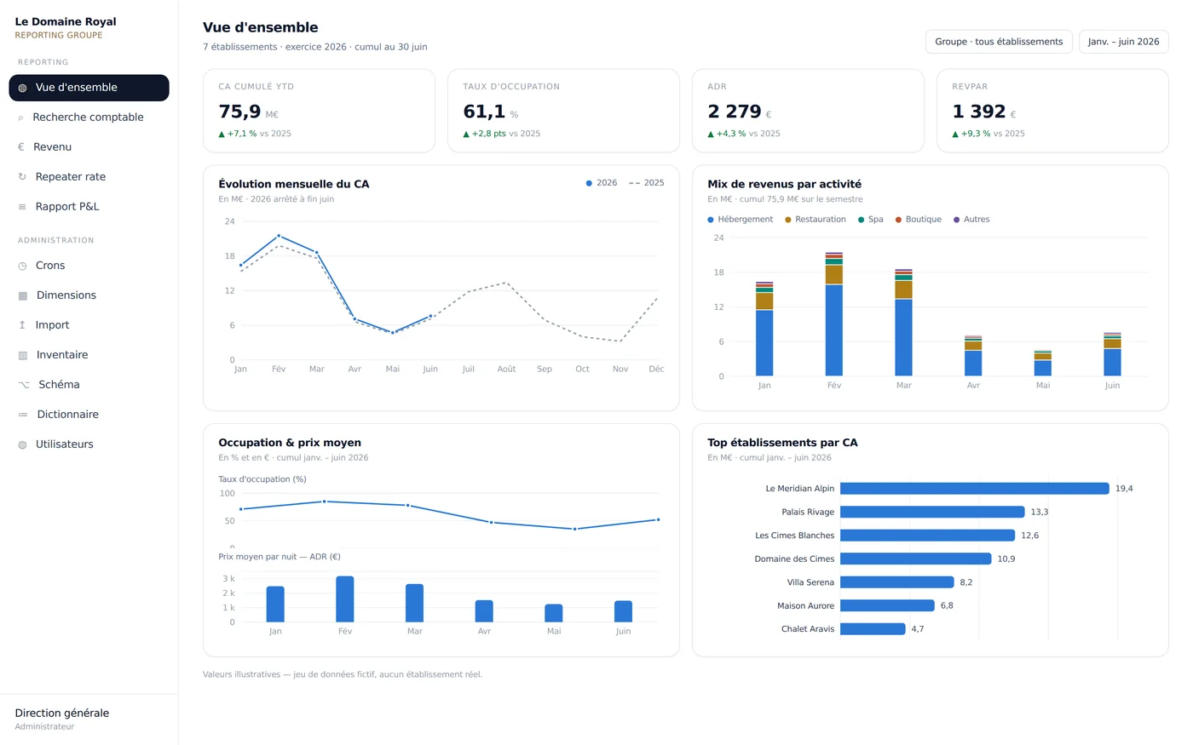This screenshot has width=1193, height=745.
Task: Open the Janv. – juin 2026 period selector
Action: tap(1123, 42)
